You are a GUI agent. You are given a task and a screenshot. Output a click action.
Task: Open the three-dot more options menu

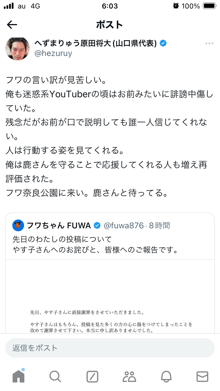coord(209,44)
